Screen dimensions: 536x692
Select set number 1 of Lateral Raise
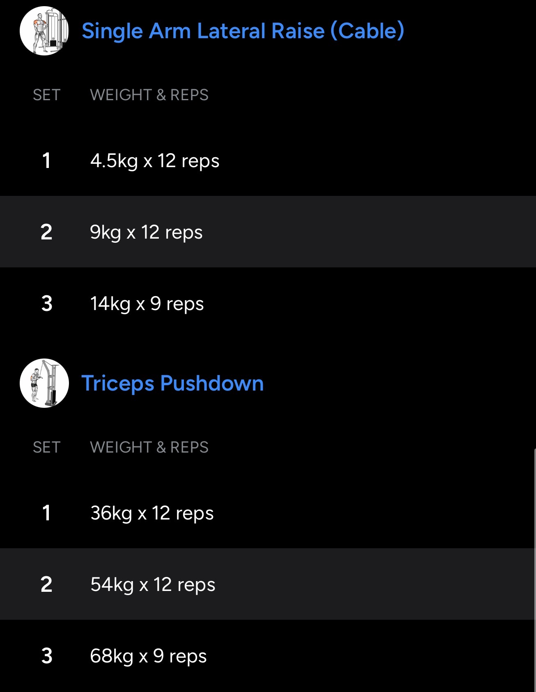pos(46,161)
